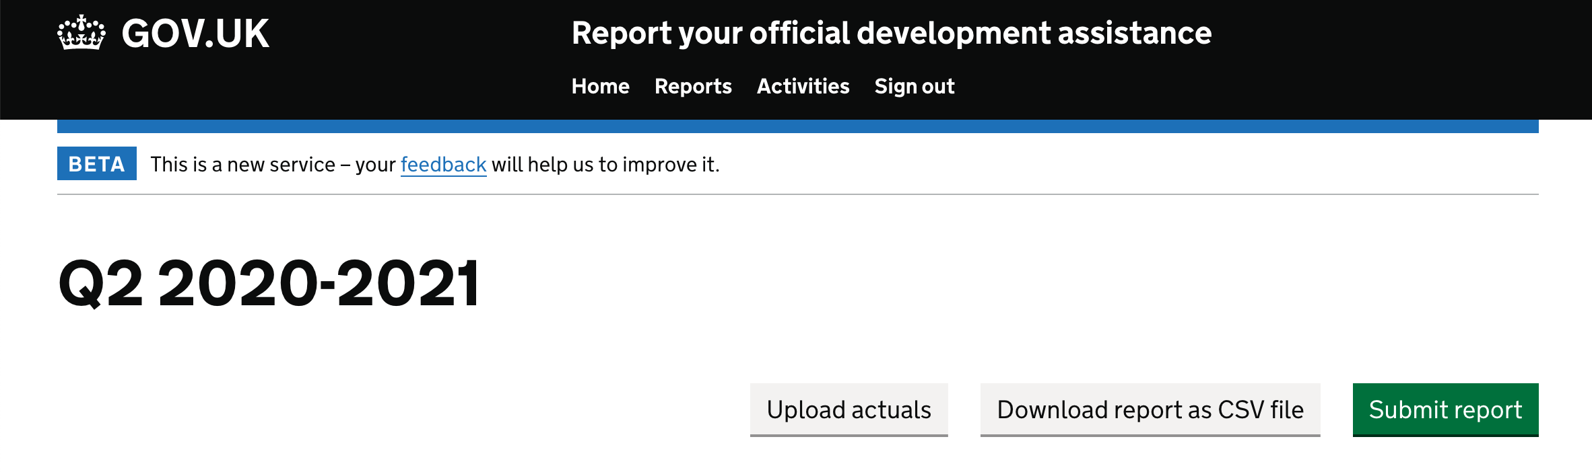Open the Activities navigation item
Viewport: 1592px width, 472px height.
[803, 86]
